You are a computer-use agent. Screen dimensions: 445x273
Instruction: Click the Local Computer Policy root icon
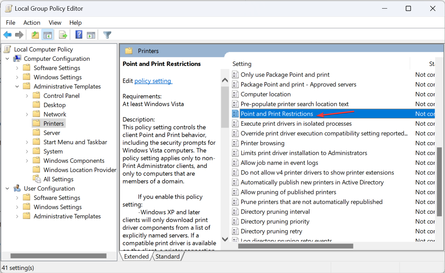coord(8,49)
